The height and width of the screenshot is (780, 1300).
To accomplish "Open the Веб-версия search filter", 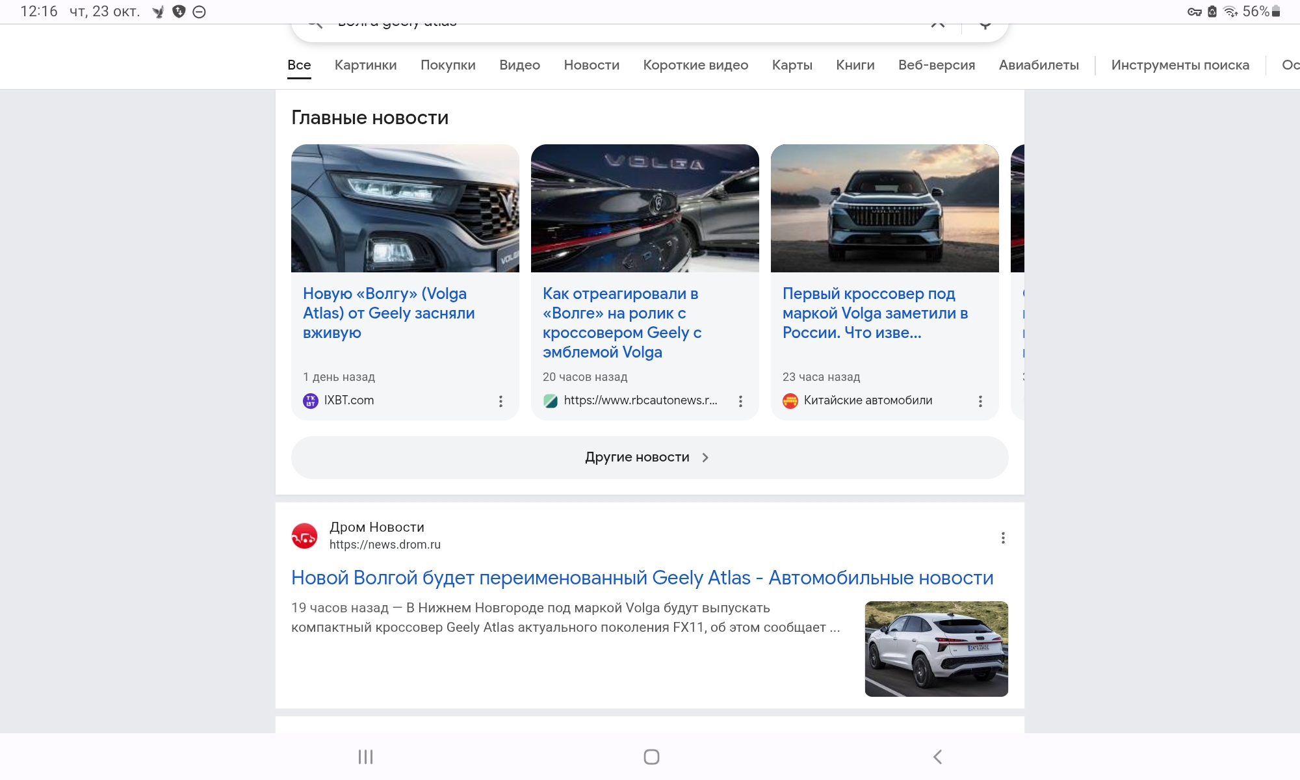I will point(936,65).
